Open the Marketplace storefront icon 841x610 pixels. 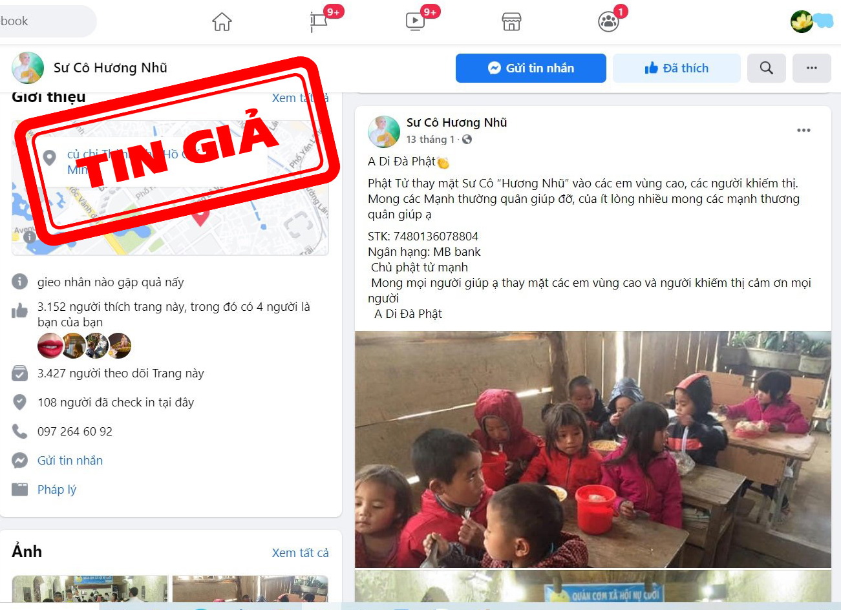(x=511, y=22)
